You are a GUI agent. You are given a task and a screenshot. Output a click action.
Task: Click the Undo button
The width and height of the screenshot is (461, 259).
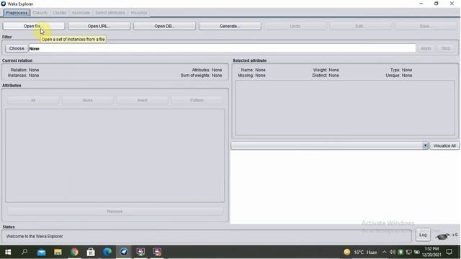pyautogui.click(x=295, y=26)
